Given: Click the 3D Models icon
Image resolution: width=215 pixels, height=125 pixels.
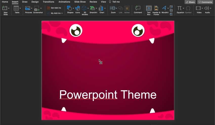Looking at the screenshot, I should click(84, 8).
